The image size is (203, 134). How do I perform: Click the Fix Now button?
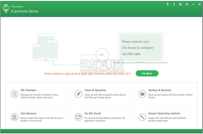pos(147,73)
